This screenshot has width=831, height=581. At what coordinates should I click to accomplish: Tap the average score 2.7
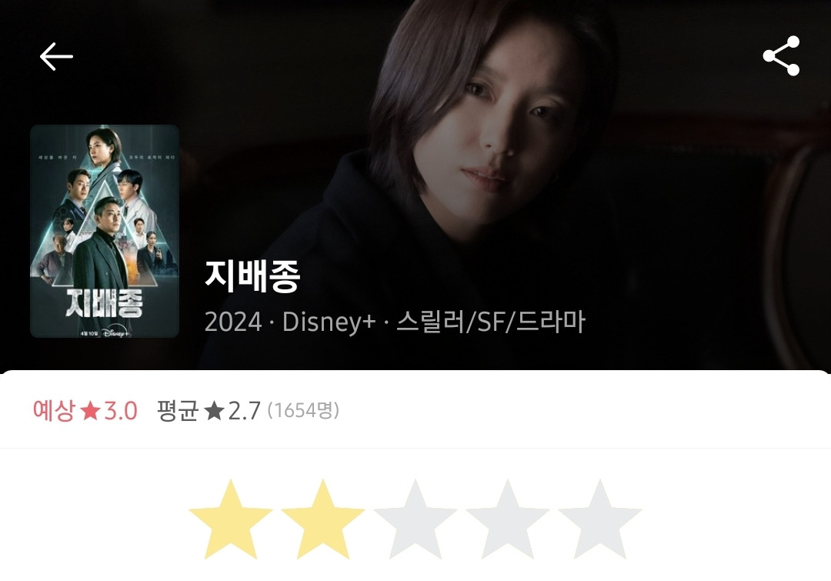(x=245, y=411)
